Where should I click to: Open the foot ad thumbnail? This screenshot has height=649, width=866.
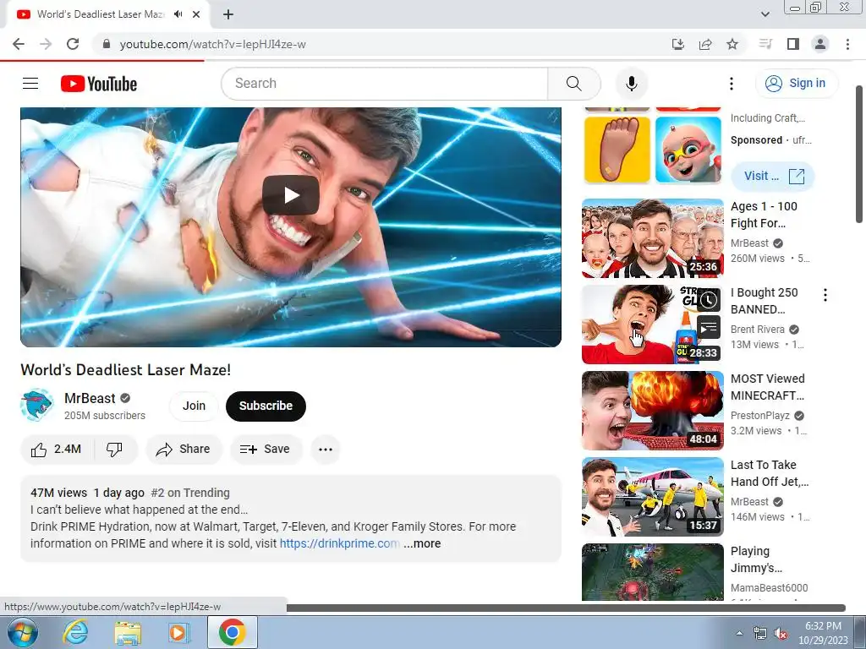(x=617, y=150)
